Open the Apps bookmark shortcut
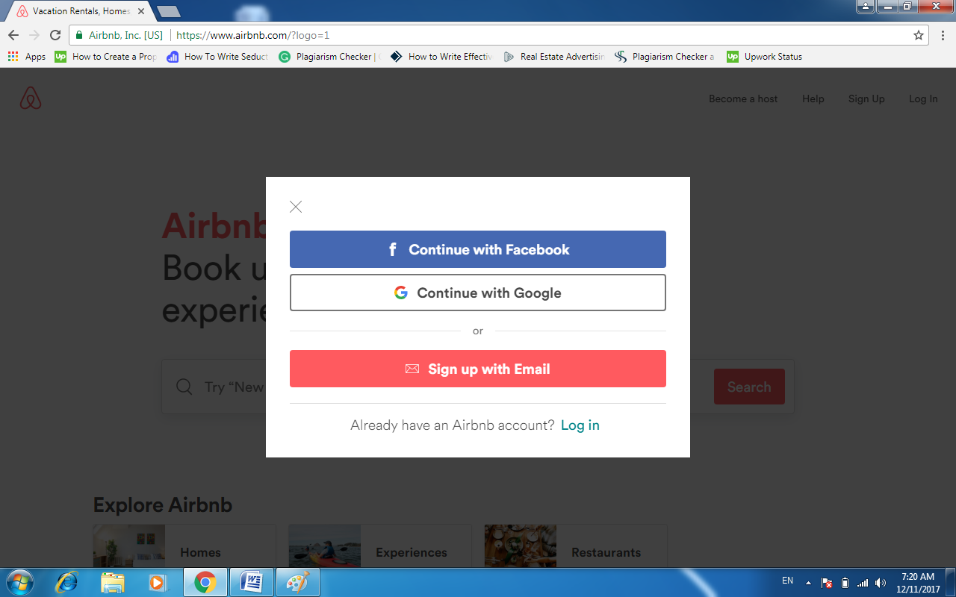 point(27,57)
